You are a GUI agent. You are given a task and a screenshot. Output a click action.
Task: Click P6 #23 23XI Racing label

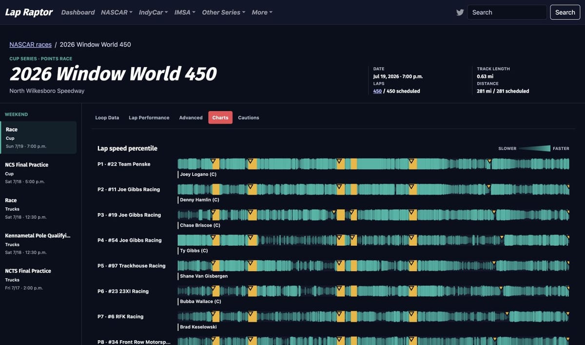pos(123,291)
